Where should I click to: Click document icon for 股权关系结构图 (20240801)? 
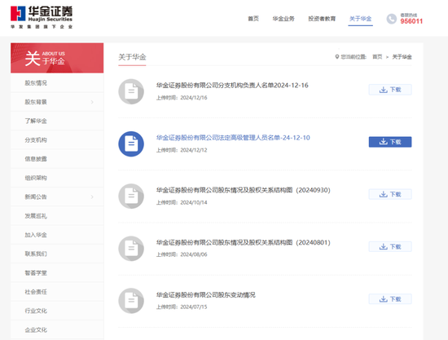(131, 249)
